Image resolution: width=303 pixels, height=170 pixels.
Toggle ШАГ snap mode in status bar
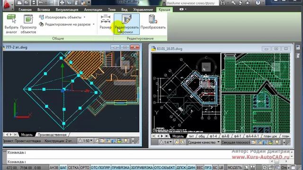pos(63,168)
